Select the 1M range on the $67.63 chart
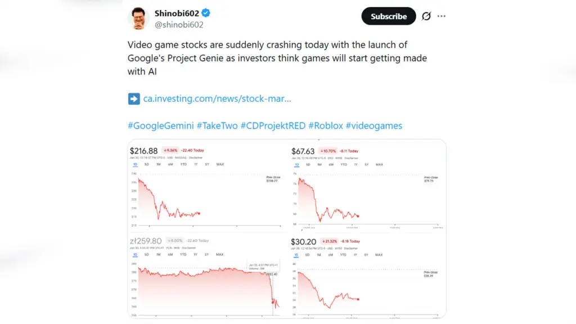This screenshot has height=324, width=576. 319,165
